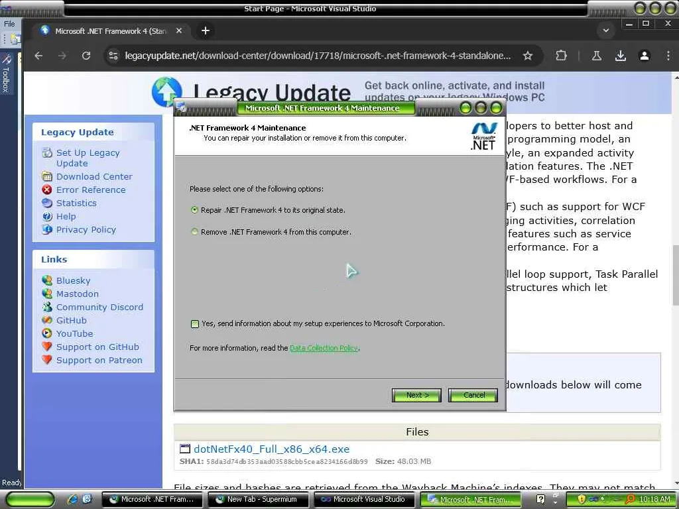
Task: Click the exe file icon in Files
Action: pyautogui.click(x=185, y=449)
